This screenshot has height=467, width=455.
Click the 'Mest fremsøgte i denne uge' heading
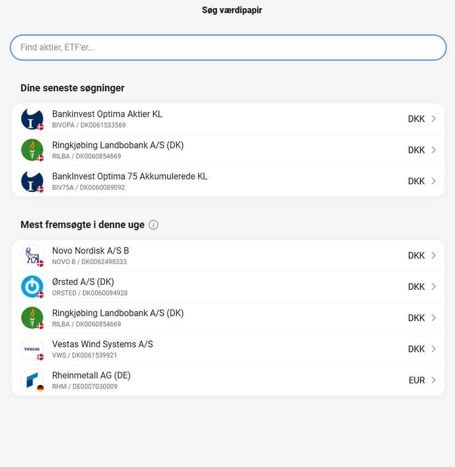82,224
